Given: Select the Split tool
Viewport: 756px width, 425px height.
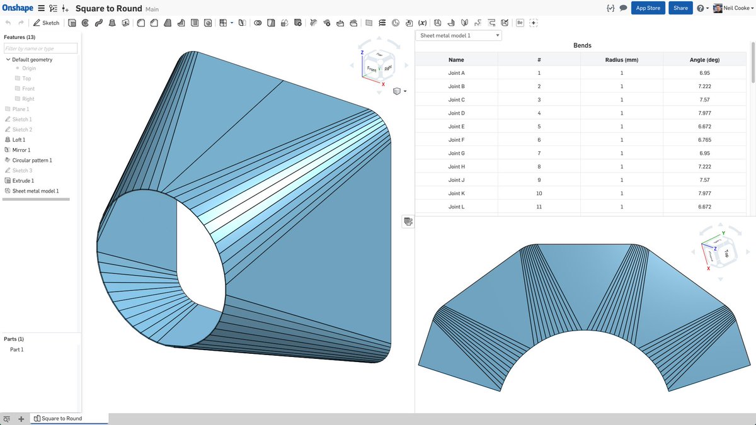Looking at the screenshot, I should pyautogui.click(x=271, y=23).
